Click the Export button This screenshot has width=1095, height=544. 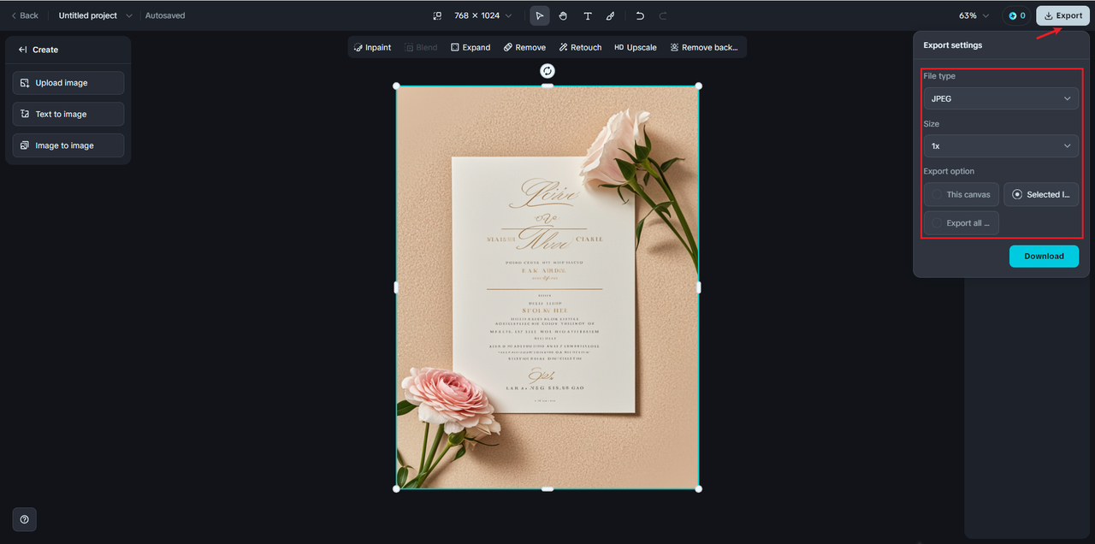pyautogui.click(x=1062, y=15)
